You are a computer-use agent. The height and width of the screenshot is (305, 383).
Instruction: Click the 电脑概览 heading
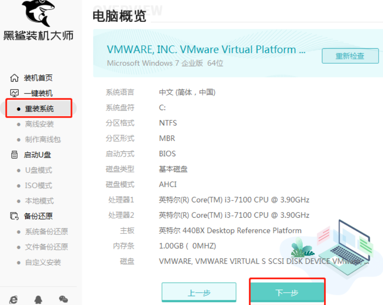click(x=119, y=16)
